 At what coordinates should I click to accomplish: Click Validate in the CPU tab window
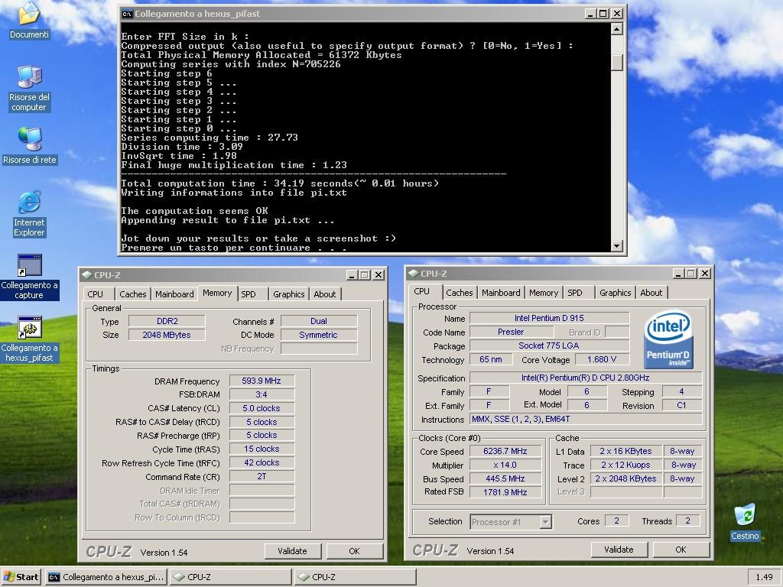tap(619, 550)
